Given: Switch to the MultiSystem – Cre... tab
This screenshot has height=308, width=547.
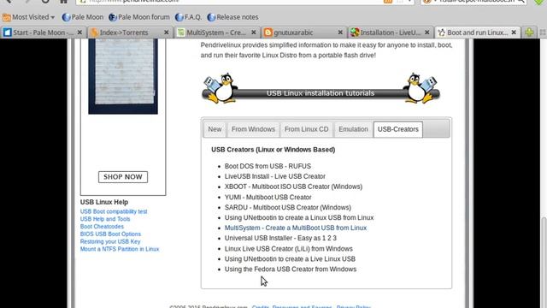Looking at the screenshot, I should pos(216,33).
